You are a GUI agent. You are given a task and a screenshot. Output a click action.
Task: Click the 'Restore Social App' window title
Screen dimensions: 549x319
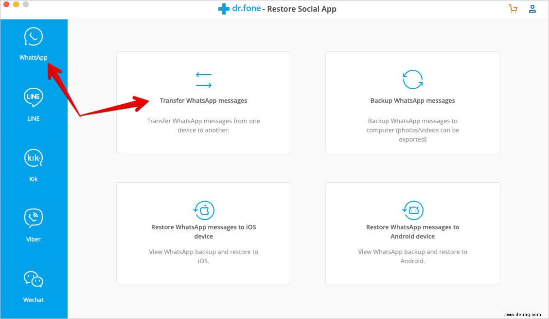pos(301,9)
